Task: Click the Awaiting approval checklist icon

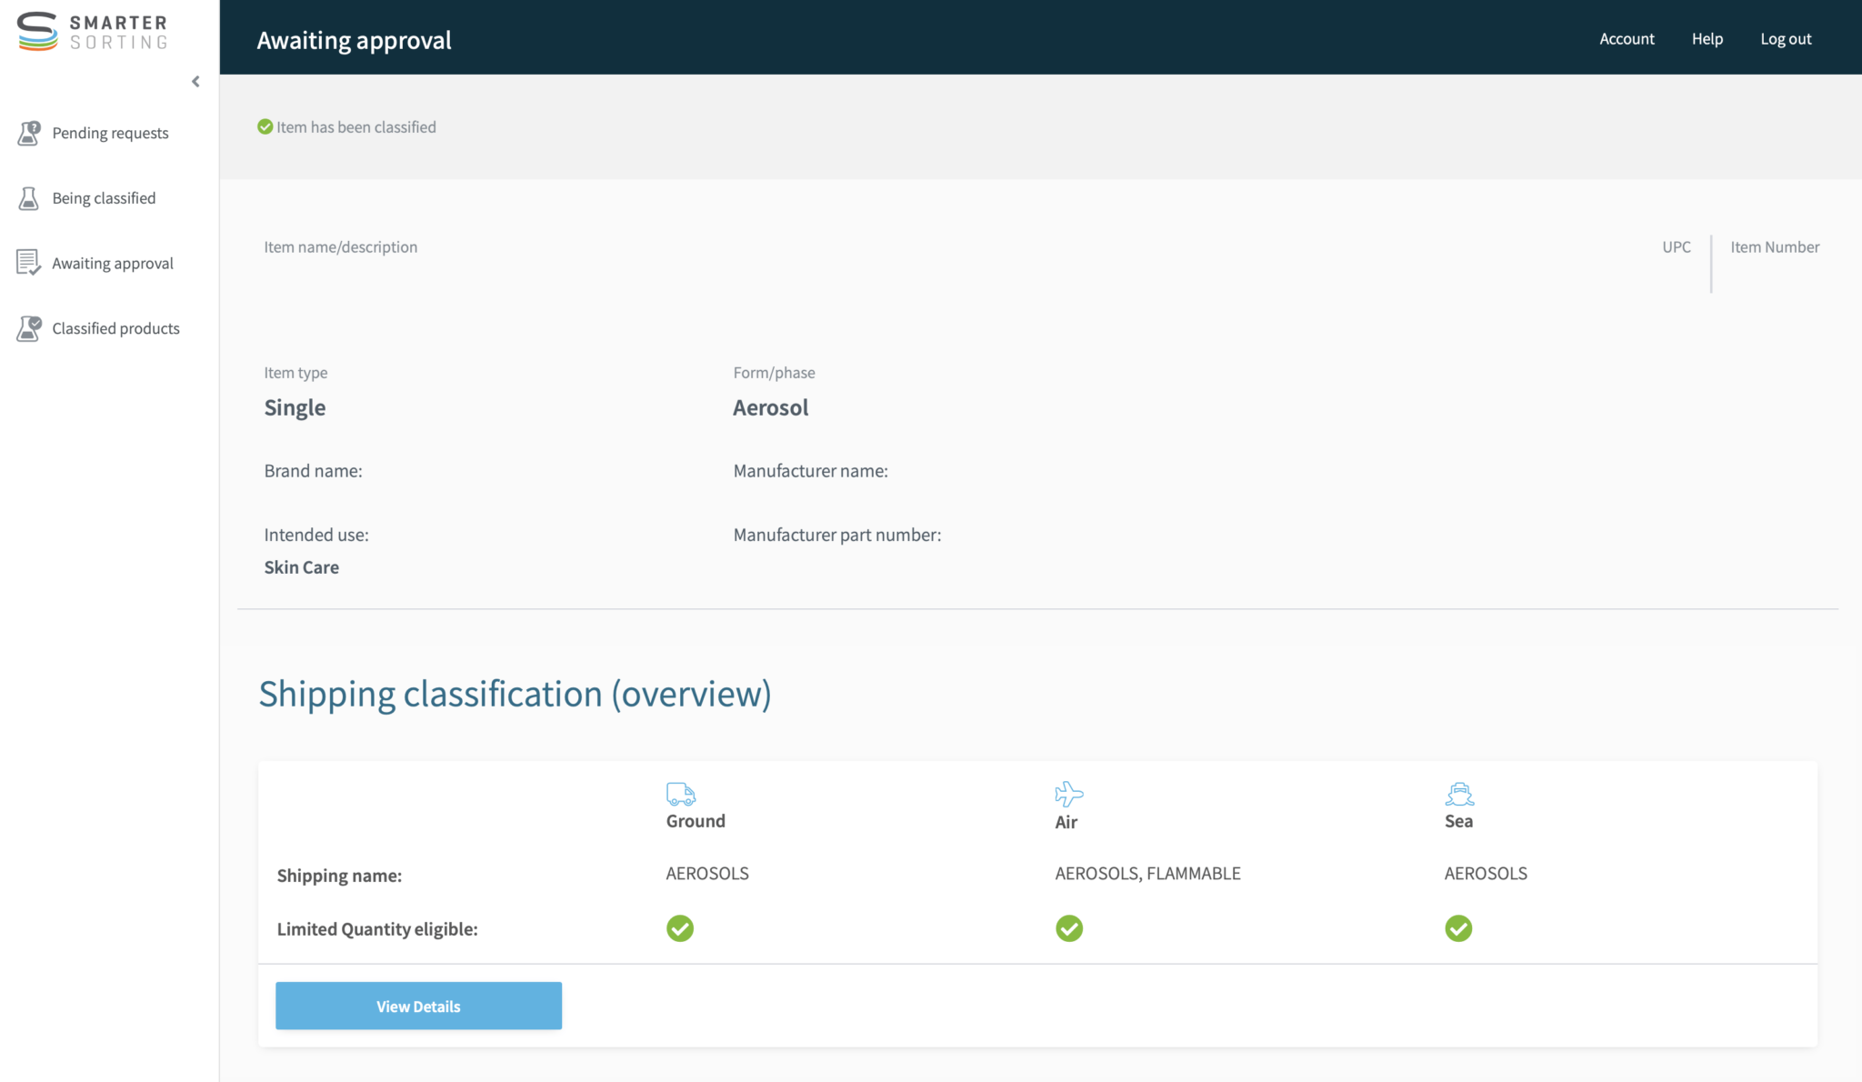Action: click(29, 263)
